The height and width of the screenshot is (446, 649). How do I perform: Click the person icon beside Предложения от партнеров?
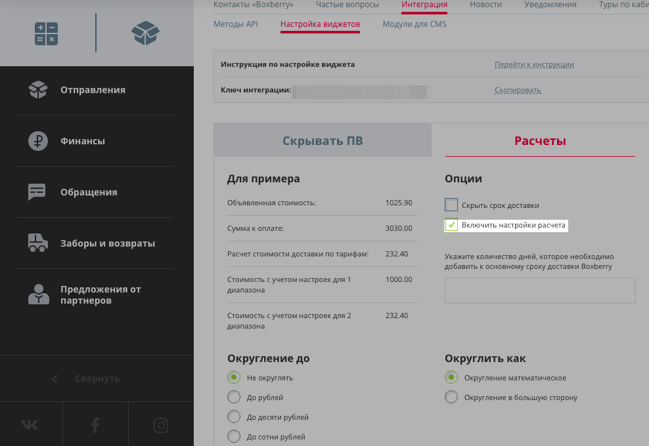[x=39, y=294]
